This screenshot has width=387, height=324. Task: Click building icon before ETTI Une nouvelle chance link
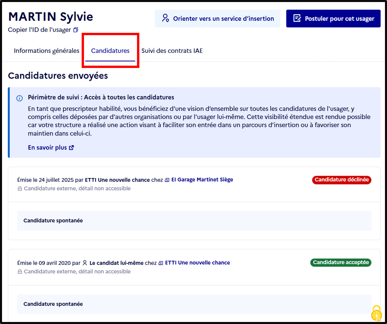(161, 263)
